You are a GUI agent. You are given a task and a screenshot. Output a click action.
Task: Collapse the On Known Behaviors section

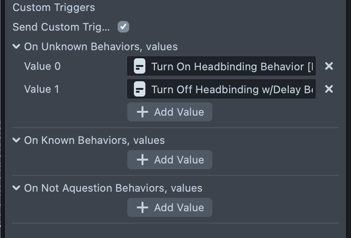tap(17, 141)
